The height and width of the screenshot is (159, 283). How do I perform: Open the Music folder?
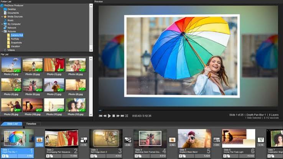[10, 20]
